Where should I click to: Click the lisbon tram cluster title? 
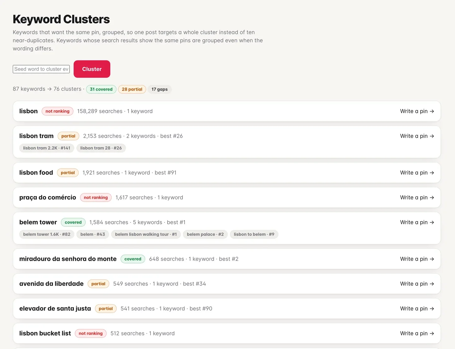click(36, 136)
